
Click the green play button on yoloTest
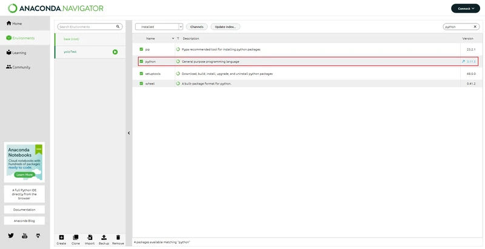[115, 52]
